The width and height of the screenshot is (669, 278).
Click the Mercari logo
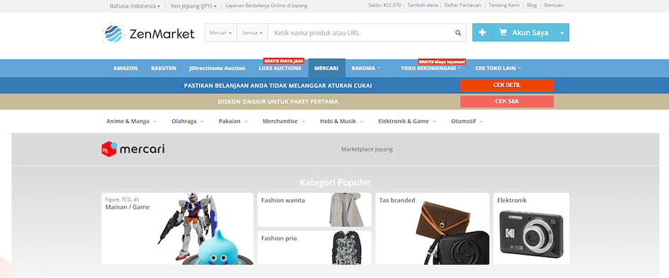[x=132, y=149]
